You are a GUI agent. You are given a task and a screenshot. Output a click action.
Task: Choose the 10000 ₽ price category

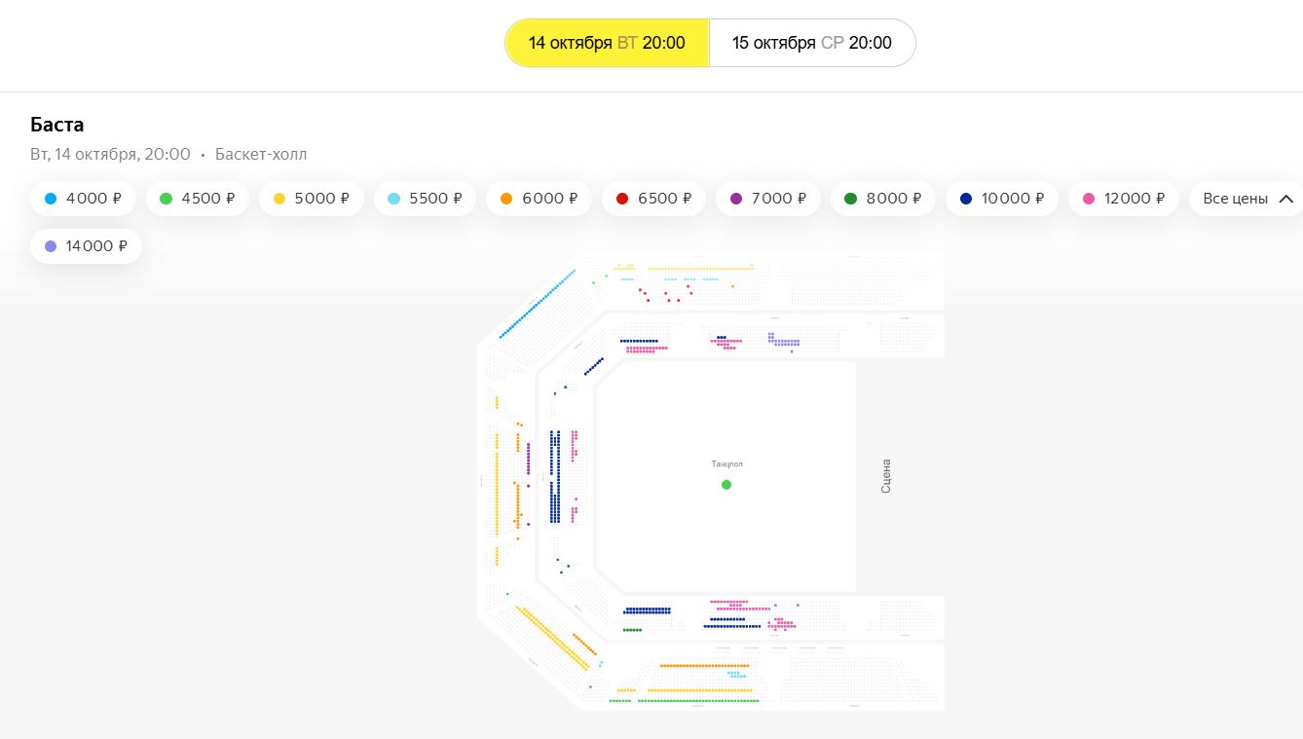[1002, 199]
